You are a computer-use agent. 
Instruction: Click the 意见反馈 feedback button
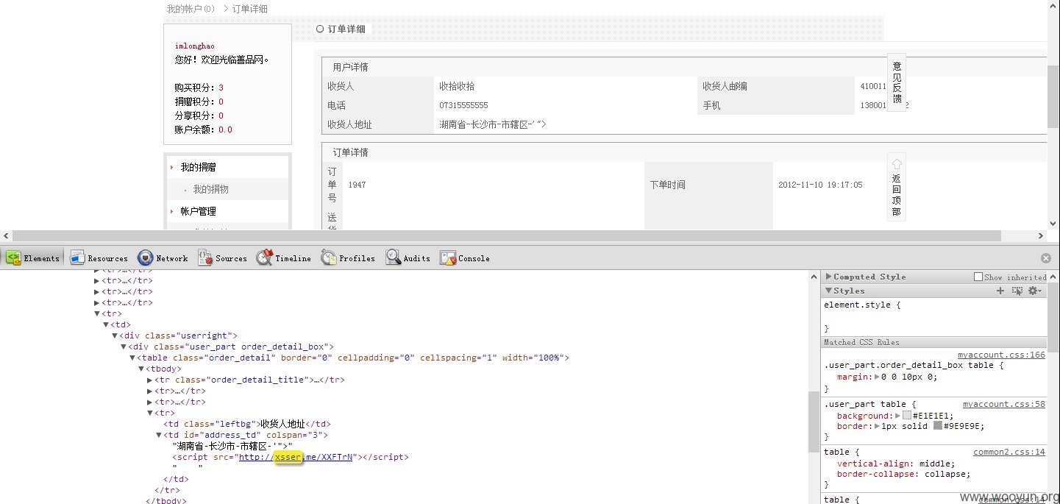(x=897, y=82)
